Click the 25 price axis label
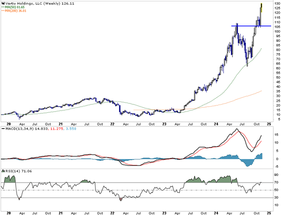 277,101
